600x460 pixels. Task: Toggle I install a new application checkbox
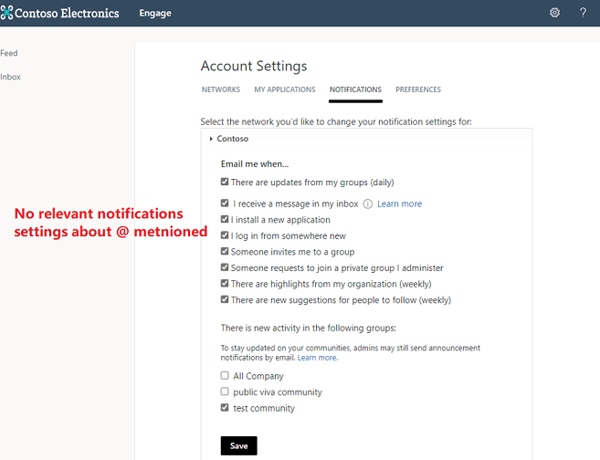pyautogui.click(x=225, y=219)
